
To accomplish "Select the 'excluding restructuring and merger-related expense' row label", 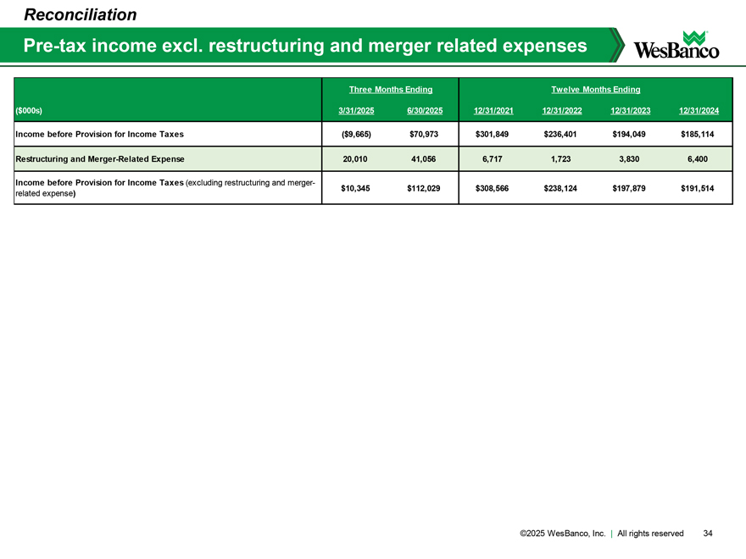I will [x=165, y=188].
